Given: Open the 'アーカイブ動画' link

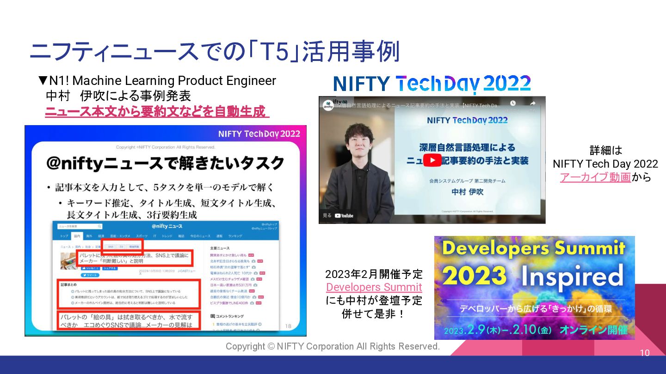Looking at the screenshot, I should (x=595, y=177).
